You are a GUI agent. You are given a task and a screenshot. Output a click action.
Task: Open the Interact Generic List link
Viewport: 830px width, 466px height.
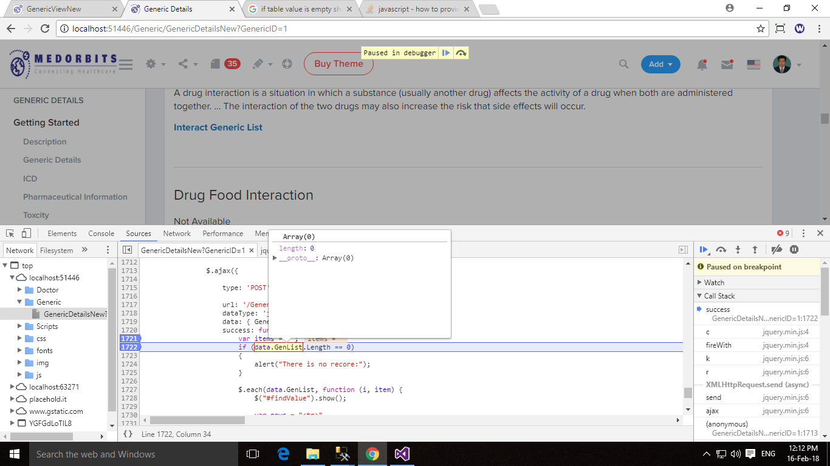click(x=218, y=127)
